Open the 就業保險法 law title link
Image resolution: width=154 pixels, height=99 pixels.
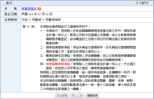click(29, 9)
